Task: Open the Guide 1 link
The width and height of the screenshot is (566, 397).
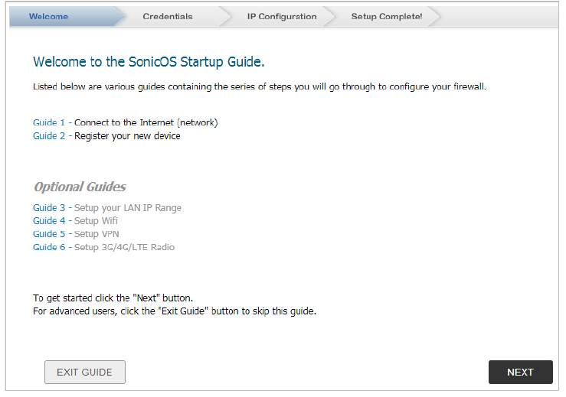Action: (x=49, y=122)
